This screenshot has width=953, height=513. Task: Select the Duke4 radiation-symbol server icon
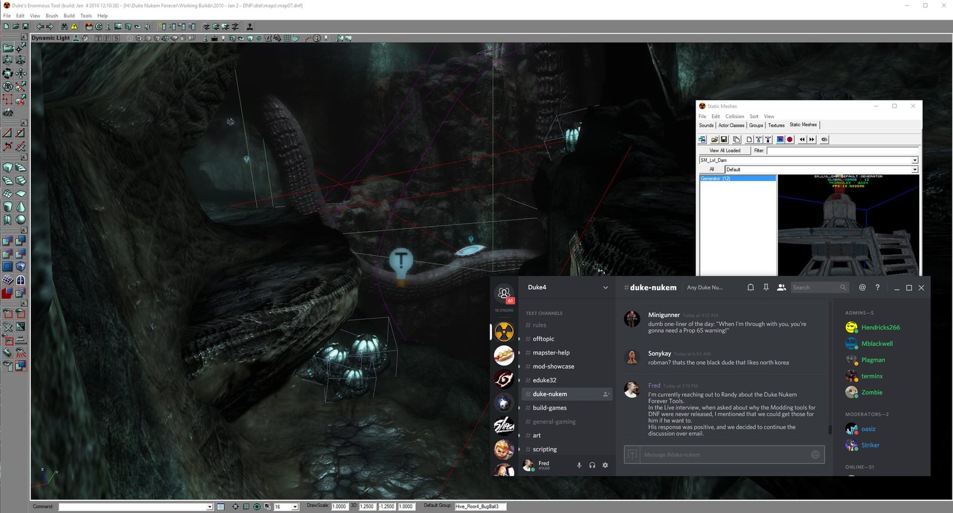(x=504, y=331)
